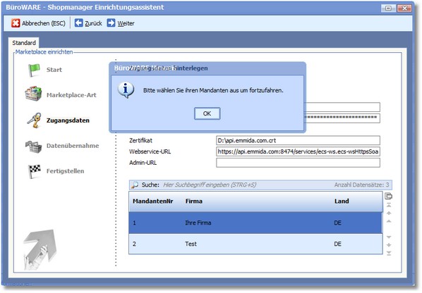This screenshot has width=422, height=293.
Task: Open the Zugangsdaten wizard step
Action: pyautogui.click(x=68, y=120)
